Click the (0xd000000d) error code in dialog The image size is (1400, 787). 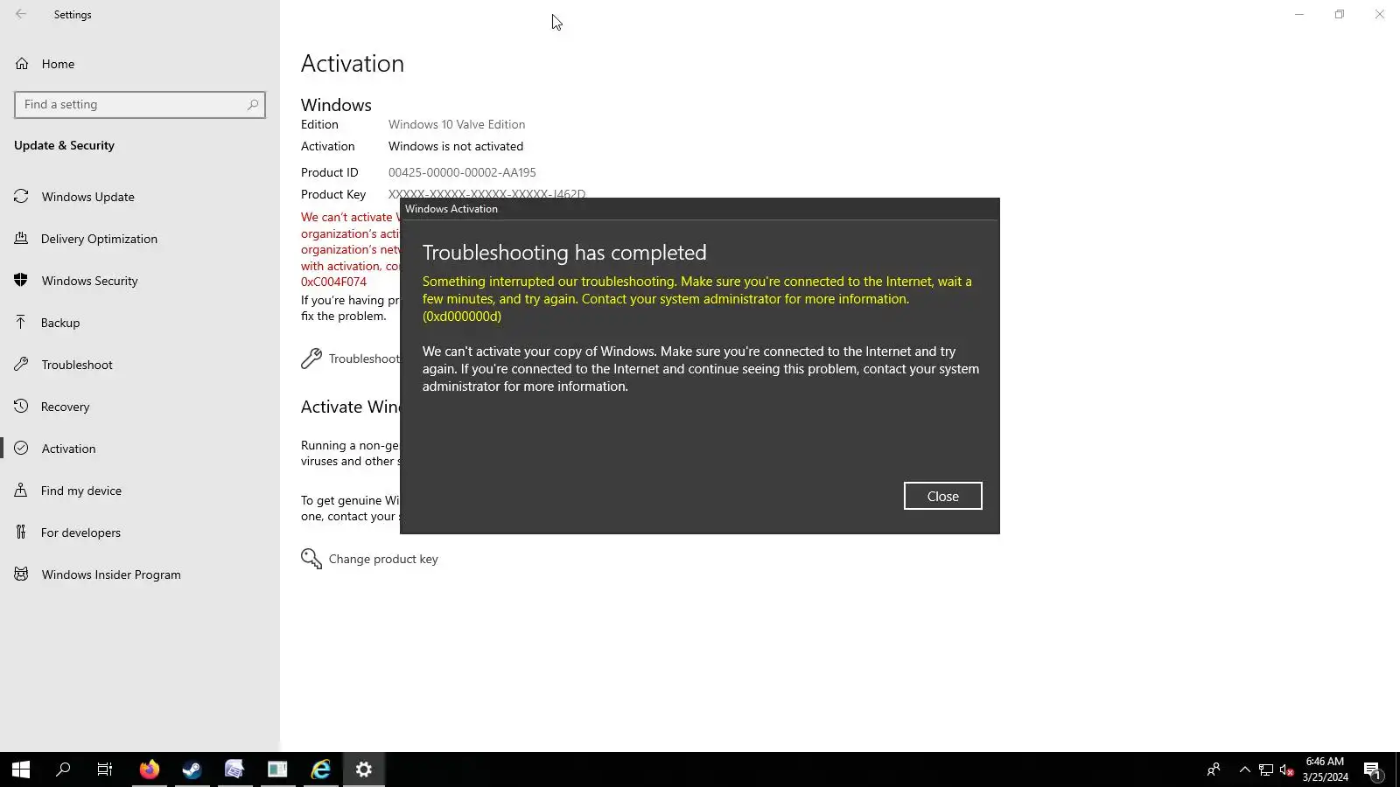[462, 317]
